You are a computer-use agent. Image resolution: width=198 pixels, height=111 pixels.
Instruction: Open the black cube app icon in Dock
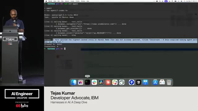point(138,82)
